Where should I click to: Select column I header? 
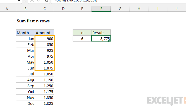[158, 9]
